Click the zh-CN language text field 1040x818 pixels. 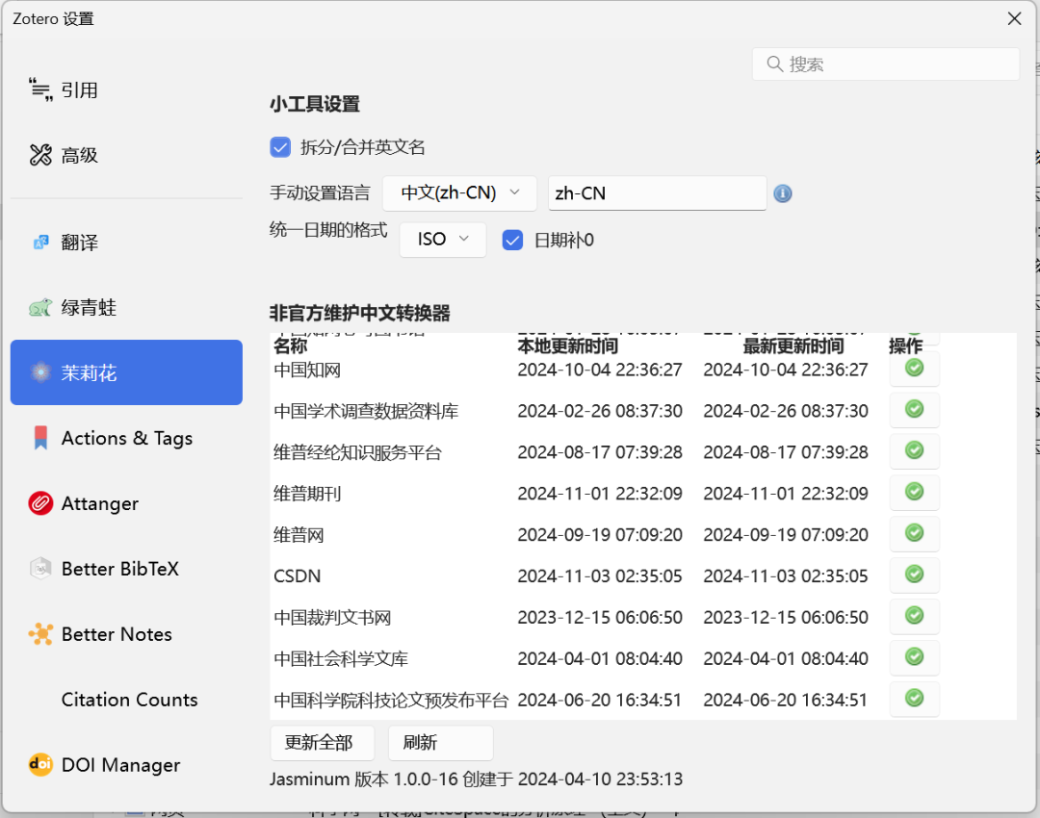[657, 192]
